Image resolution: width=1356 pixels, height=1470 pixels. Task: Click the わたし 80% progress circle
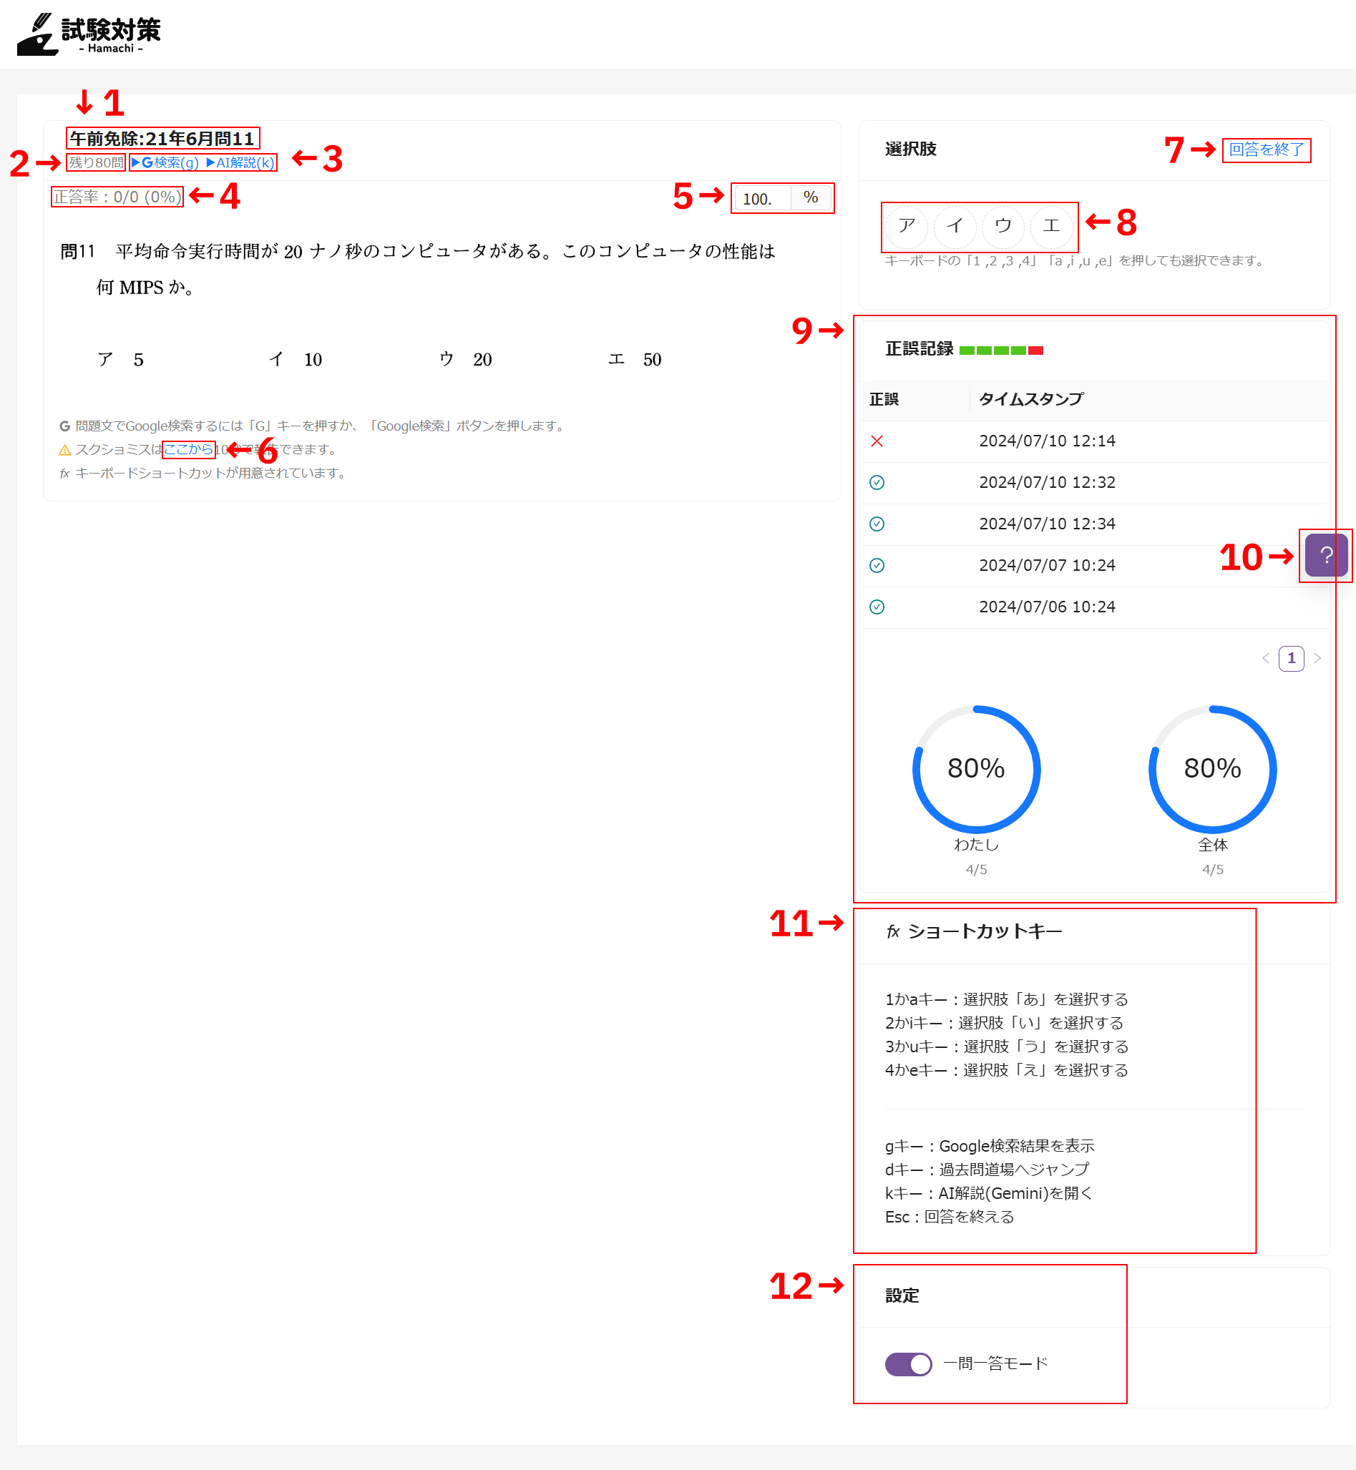[975, 769]
